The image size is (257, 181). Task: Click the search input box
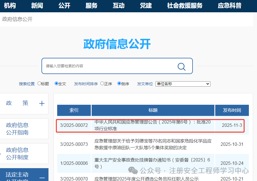point(112,66)
